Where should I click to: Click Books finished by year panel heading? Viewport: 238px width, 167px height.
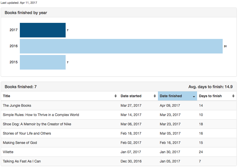26,13
